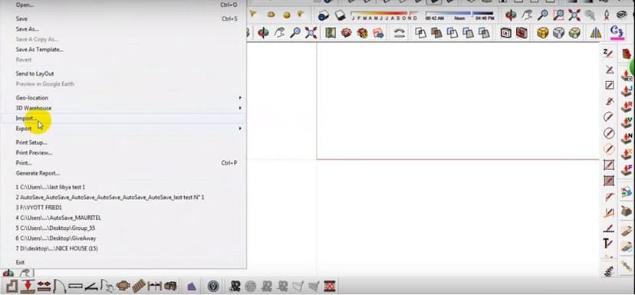This screenshot has height=295, width=635.
Task: Click the round V badge icon
Action: [213, 287]
